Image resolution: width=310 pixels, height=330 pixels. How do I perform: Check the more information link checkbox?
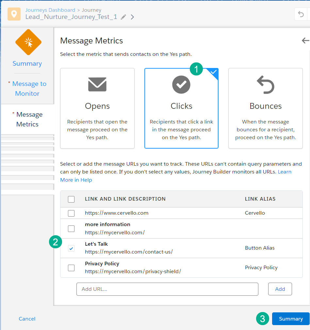click(x=71, y=229)
